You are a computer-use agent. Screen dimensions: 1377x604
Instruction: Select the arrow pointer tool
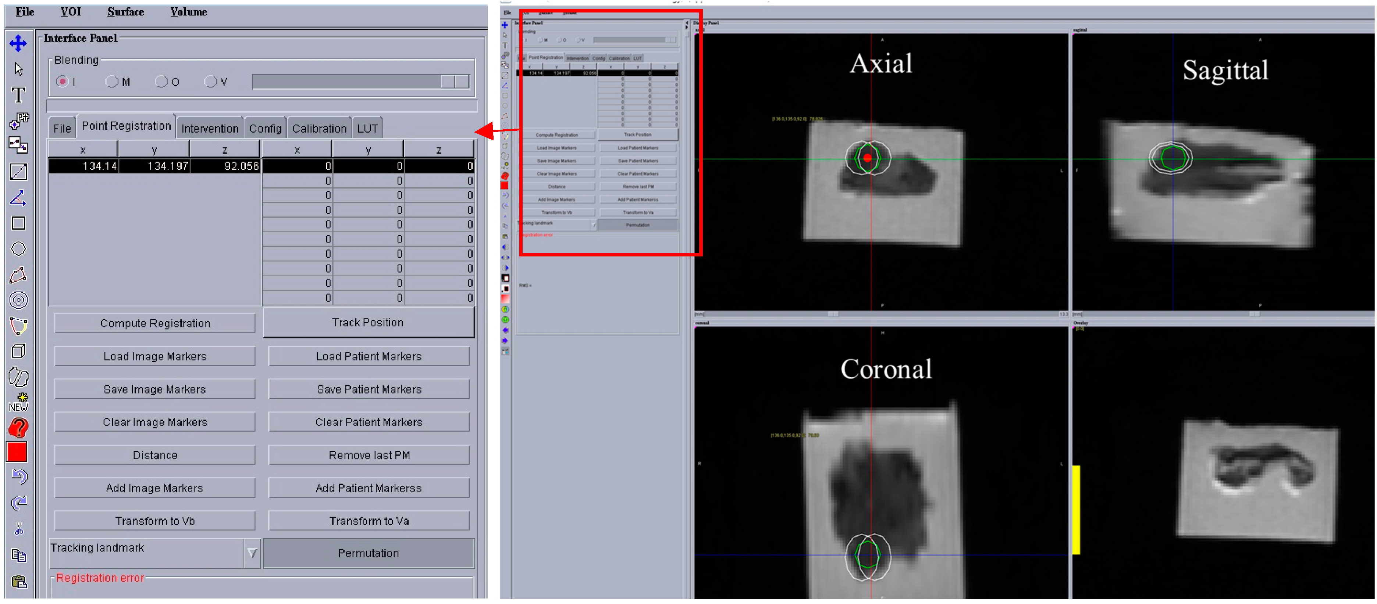[x=18, y=69]
